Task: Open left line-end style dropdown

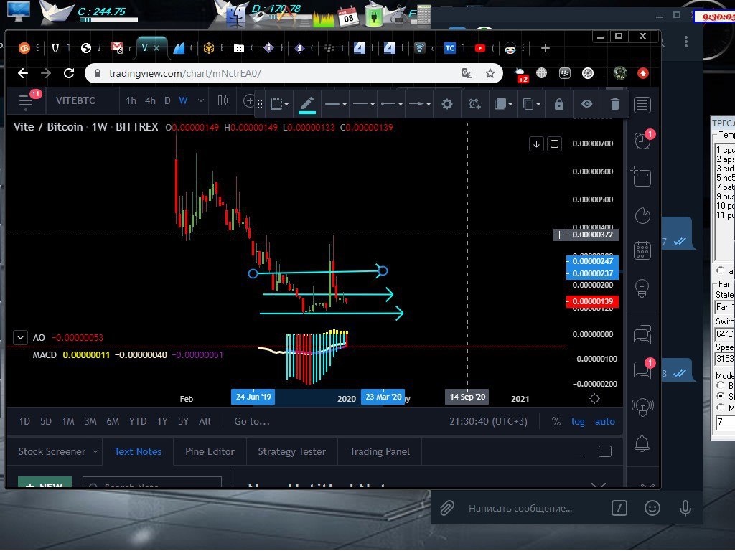Action: point(391,104)
